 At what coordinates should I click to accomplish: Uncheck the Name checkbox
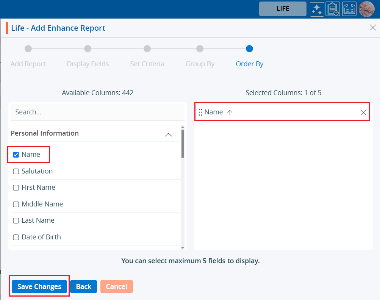click(16, 155)
